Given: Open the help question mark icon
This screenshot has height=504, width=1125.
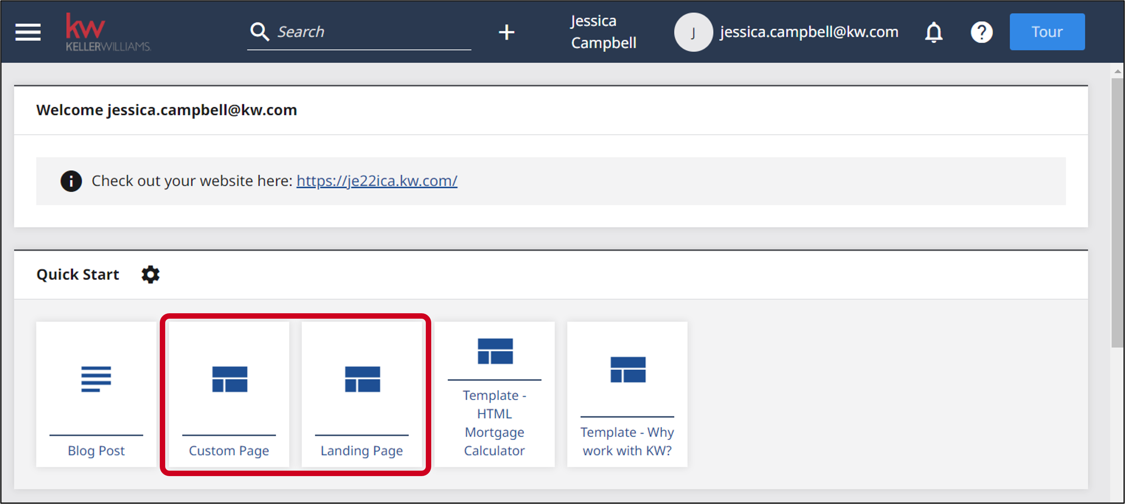Looking at the screenshot, I should (x=982, y=32).
